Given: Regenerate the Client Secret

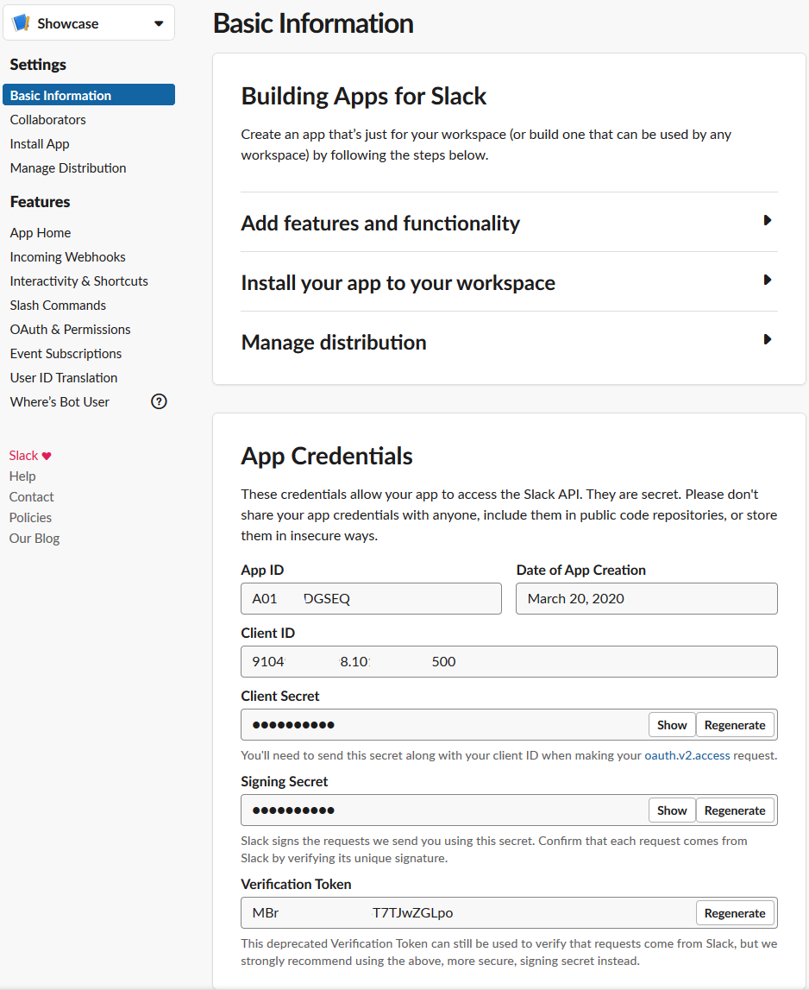Looking at the screenshot, I should [735, 725].
